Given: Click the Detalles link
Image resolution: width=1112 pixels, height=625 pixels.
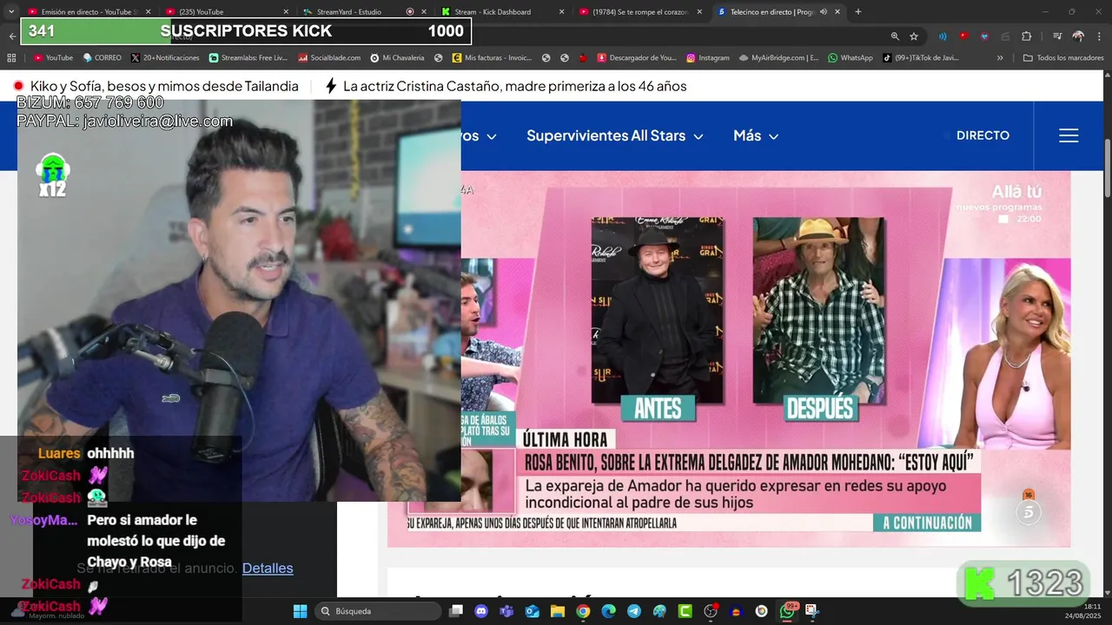Looking at the screenshot, I should point(268,568).
